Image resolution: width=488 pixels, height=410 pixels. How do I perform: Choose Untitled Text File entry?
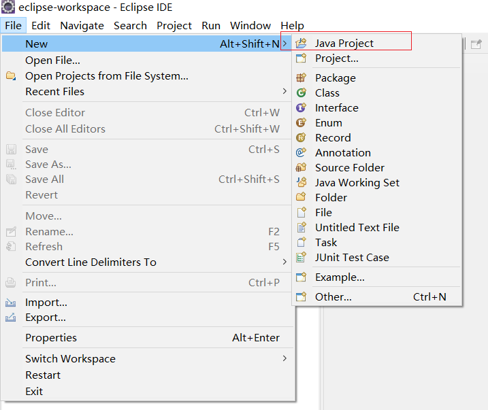(x=357, y=227)
